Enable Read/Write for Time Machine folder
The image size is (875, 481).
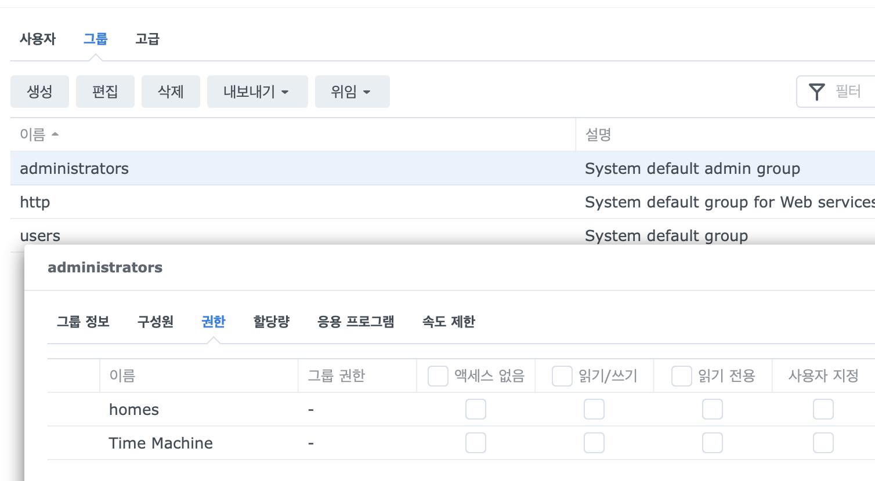point(594,443)
